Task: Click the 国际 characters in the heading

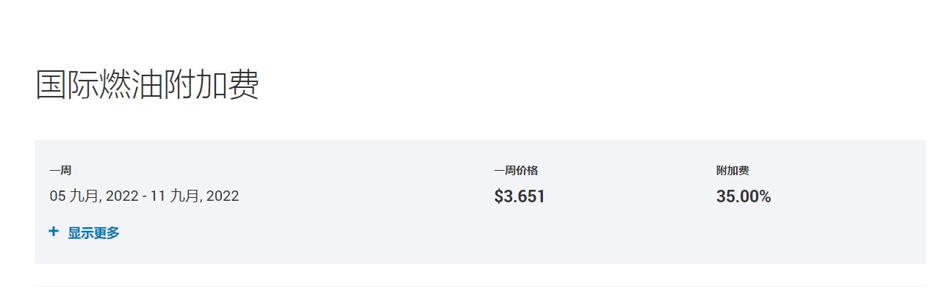Action: [x=67, y=85]
